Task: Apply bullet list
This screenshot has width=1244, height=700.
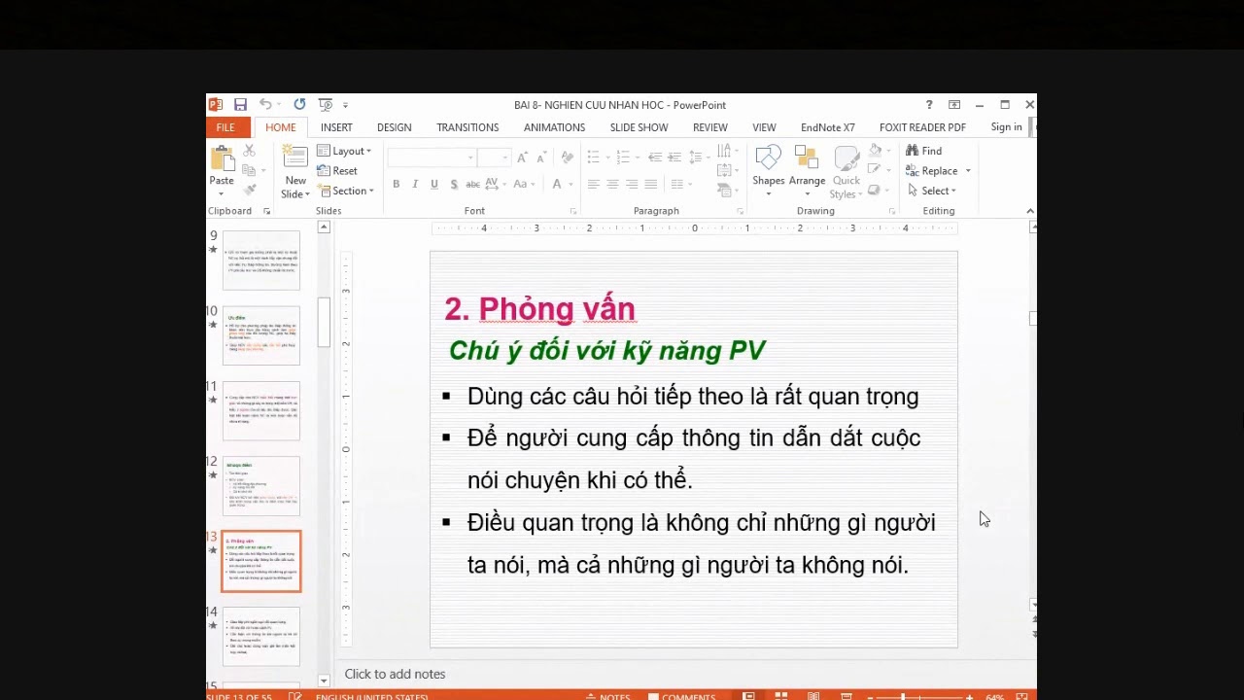Action: tap(596, 157)
